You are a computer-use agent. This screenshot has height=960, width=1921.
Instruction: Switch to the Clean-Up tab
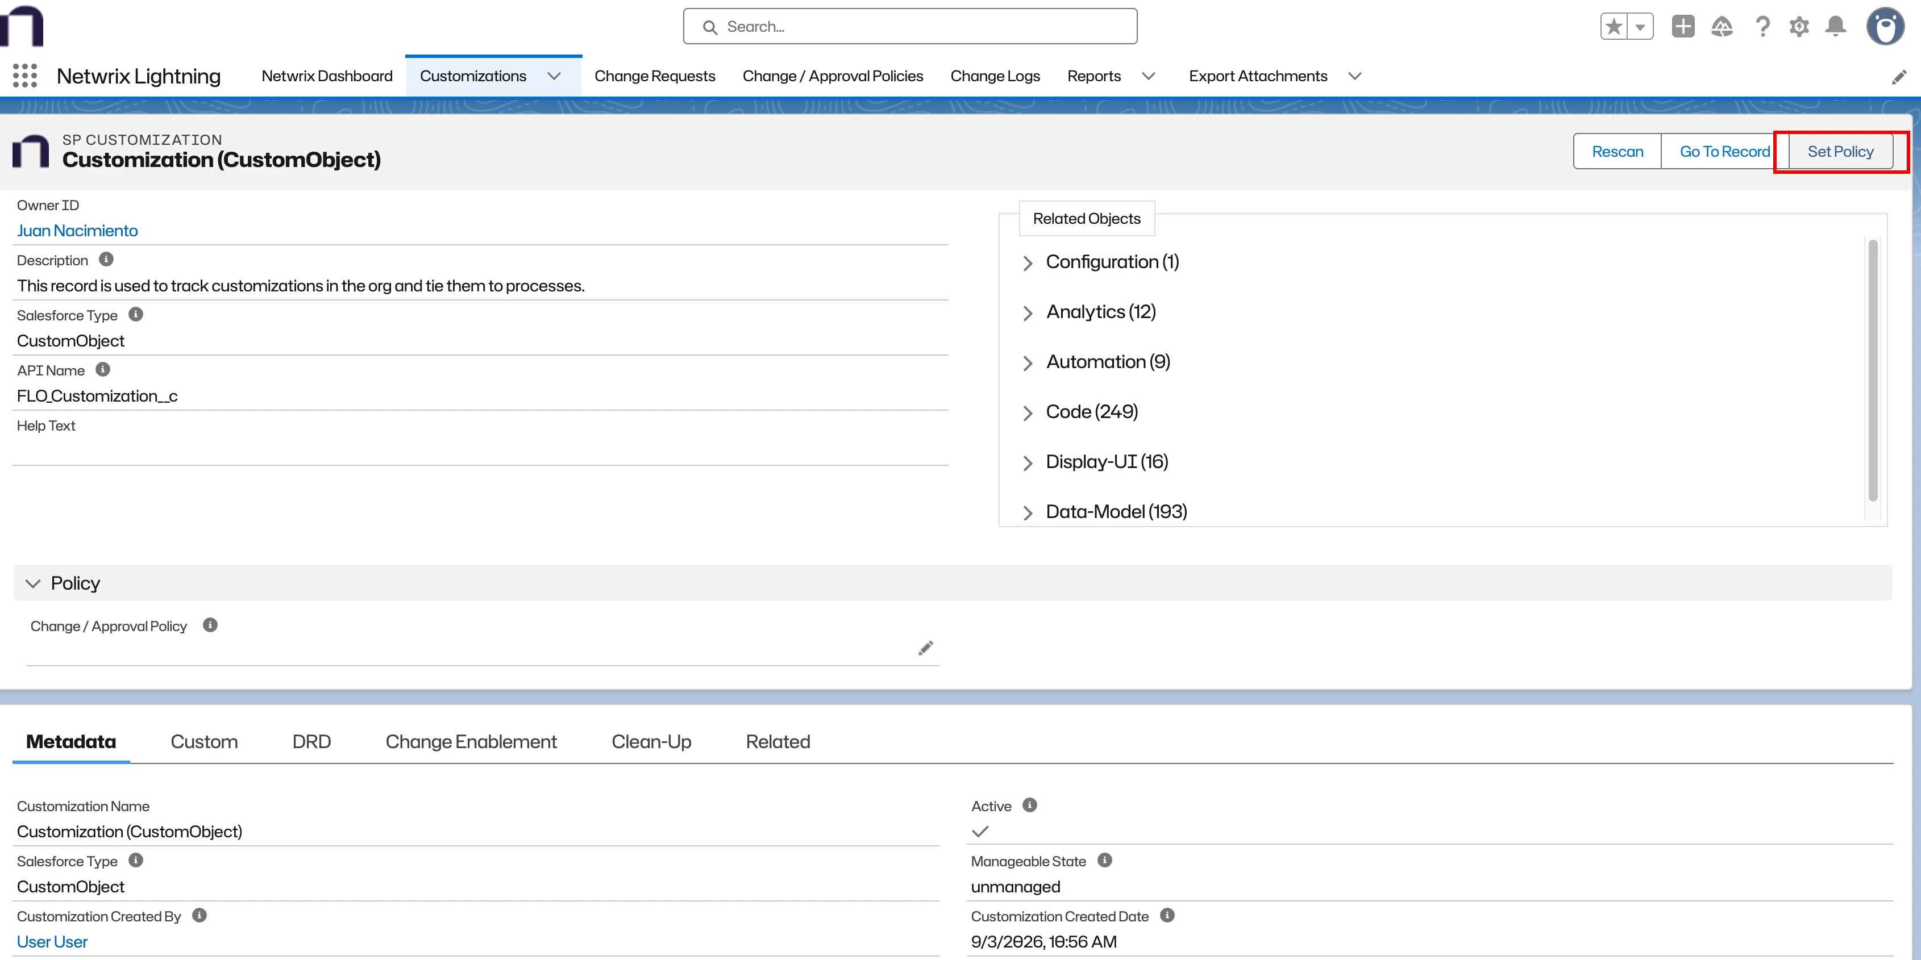[652, 742]
